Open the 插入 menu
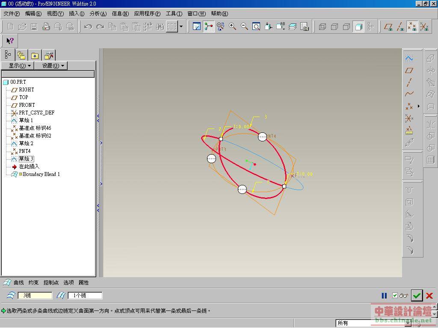This screenshot has height=328, width=438. point(77,14)
